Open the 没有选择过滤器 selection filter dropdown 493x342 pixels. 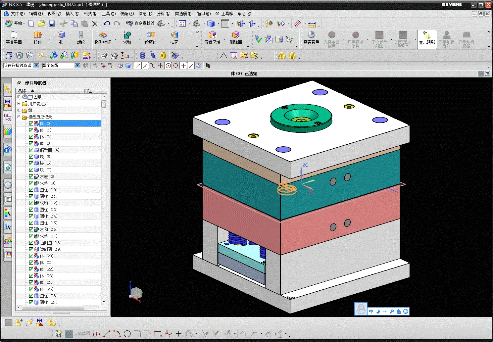point(36,66)
